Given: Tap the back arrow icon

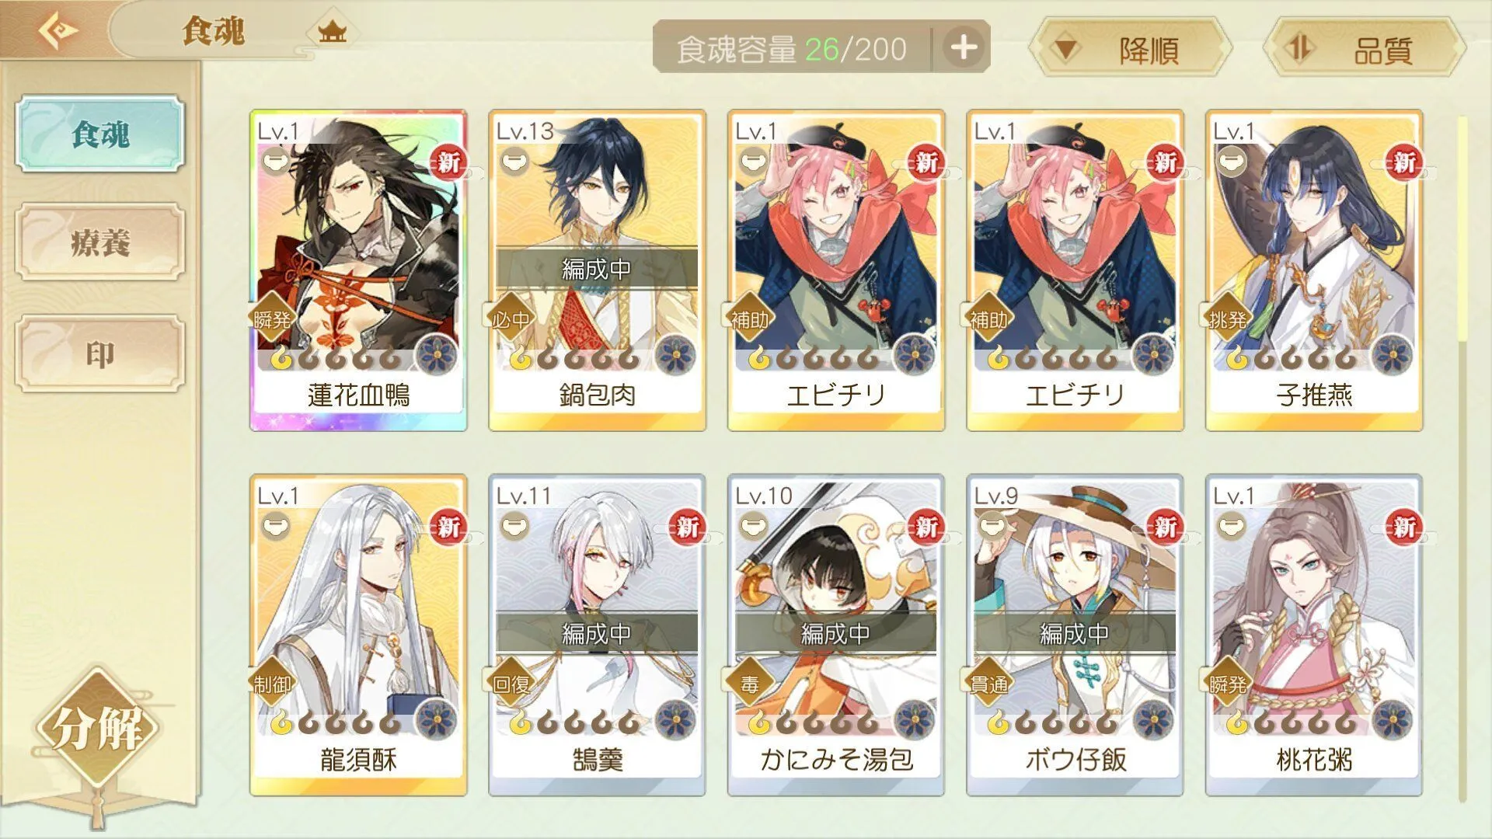Looking at the screenshot, I should point(58,31).
